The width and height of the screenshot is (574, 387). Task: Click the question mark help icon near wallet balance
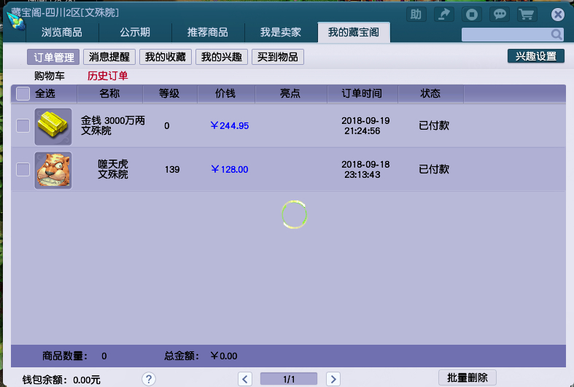point(149,379)
